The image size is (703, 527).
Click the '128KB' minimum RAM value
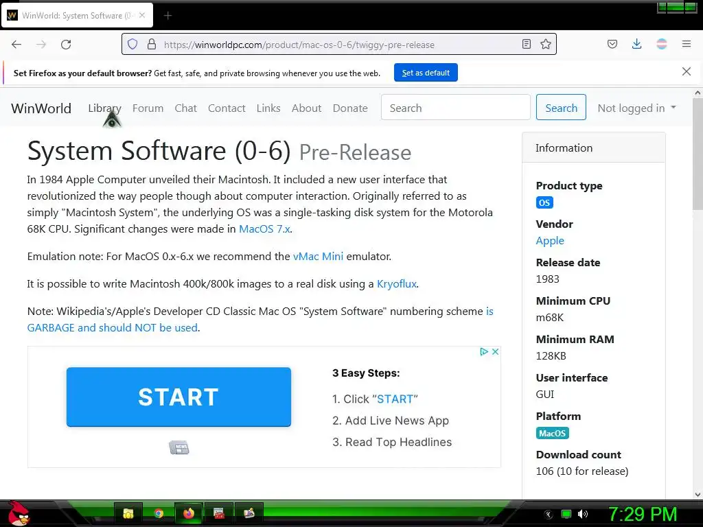pyautogui.click(x=551, y=356)
